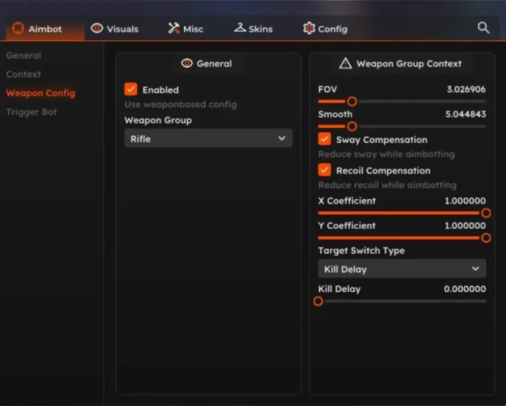
Task: Switch to the Trigger Bot section
Action: [32, 112]
